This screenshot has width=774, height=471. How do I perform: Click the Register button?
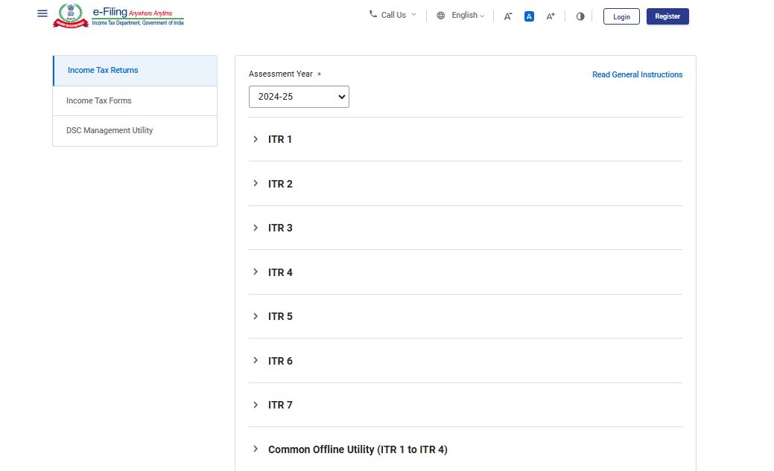point(667,16)
